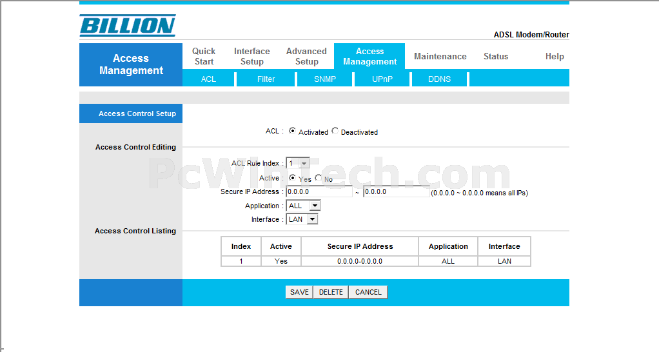This screenshot has width=659, height=352.
Task: Go to the ACL submenu
Action: [208, 79]
